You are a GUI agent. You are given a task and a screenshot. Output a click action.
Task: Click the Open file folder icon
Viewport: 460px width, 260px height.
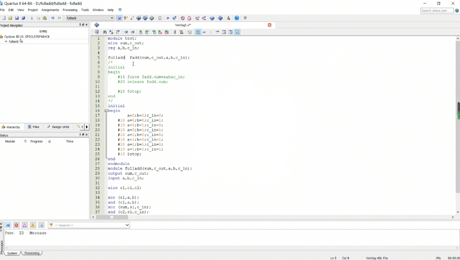(10, 18)
